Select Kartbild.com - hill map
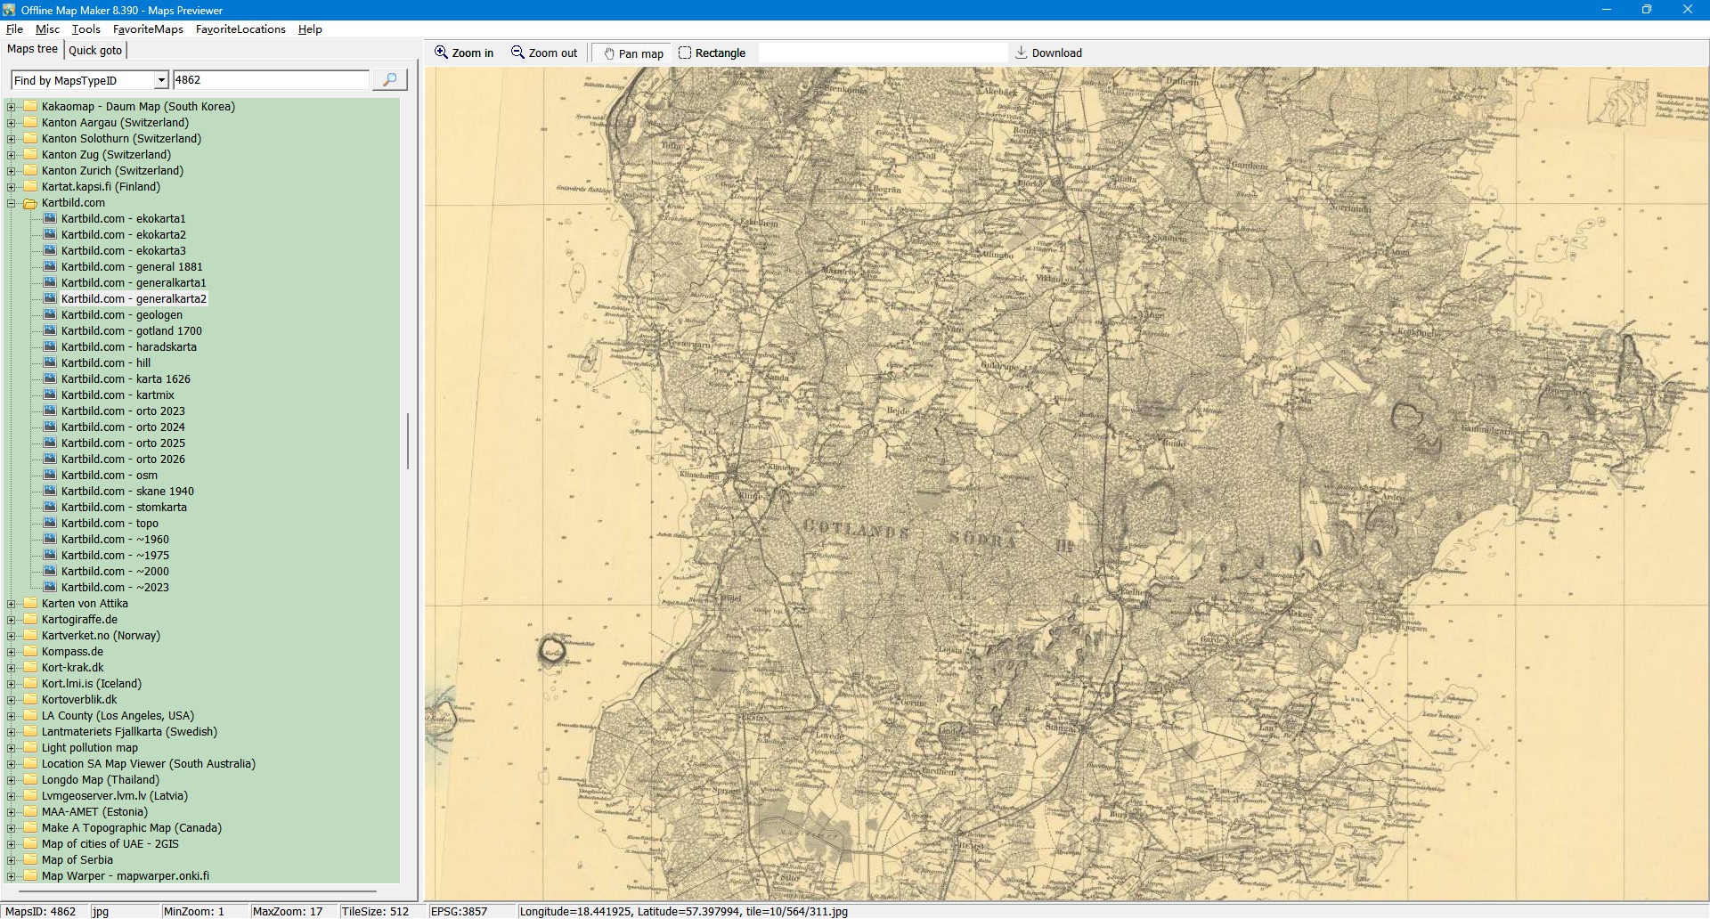The height and width of the screenshot is (919, 1710). click(106, 363)
